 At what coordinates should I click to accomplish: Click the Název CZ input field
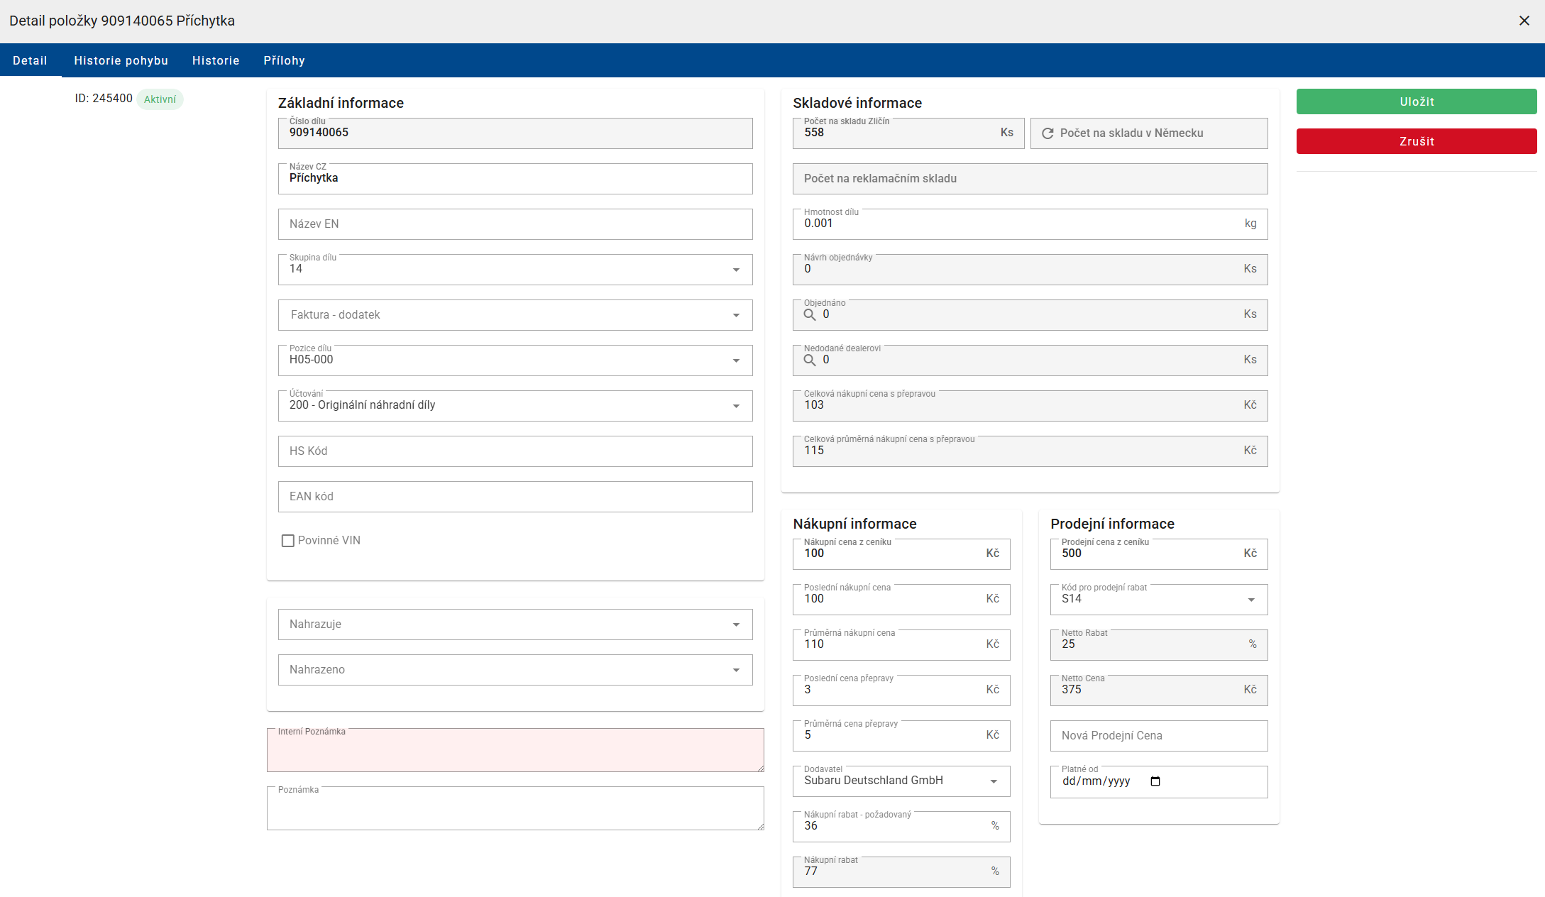tap(515, 179)
